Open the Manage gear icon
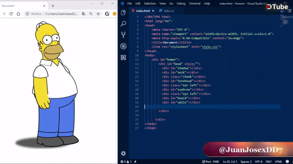The width and height of the screenshot is (293, 164). pos(123,154)
